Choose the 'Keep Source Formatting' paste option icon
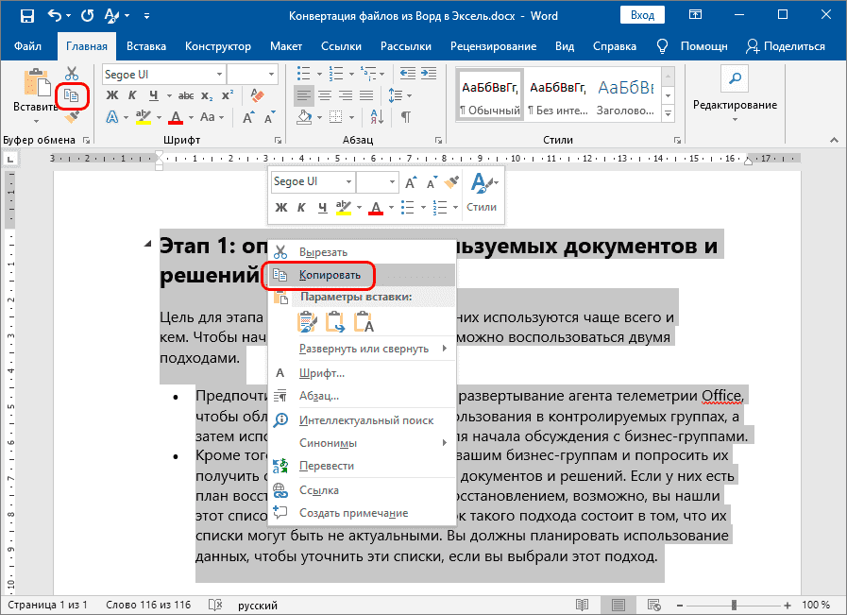The height and width of the screenshot is (615, 847). click(x=306, y=322)
